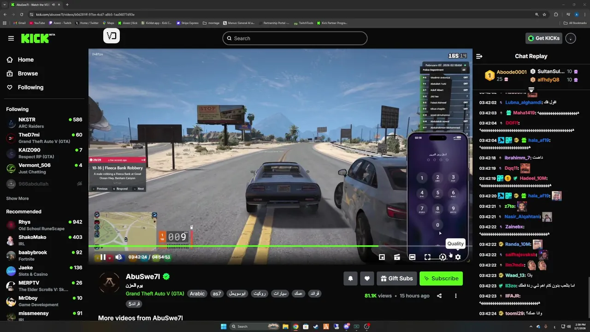Screen dimensions: 590x332
Task: Bookmark this page with star icon
Action: tap(544, 14)
